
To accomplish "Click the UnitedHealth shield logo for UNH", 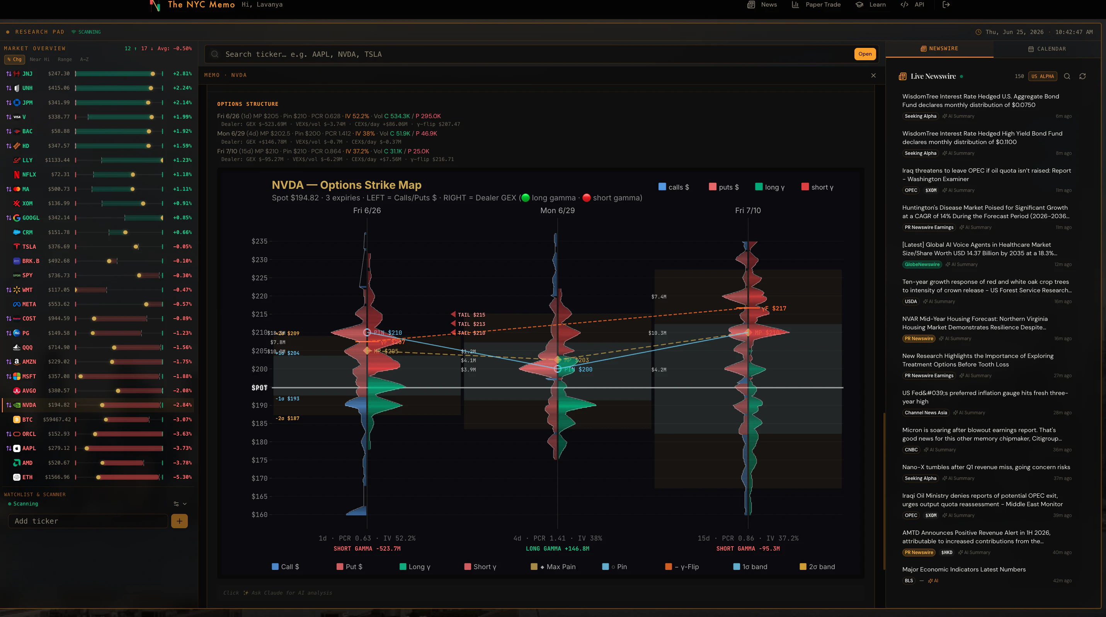I will (x=17, y=88).
